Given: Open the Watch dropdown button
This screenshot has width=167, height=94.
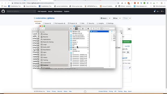Looking at the screenshot, I should [x=104, y=18].
